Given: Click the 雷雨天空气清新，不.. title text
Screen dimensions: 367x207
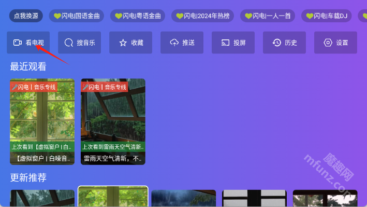Looking at the screenshot, I should coord(112,159).
